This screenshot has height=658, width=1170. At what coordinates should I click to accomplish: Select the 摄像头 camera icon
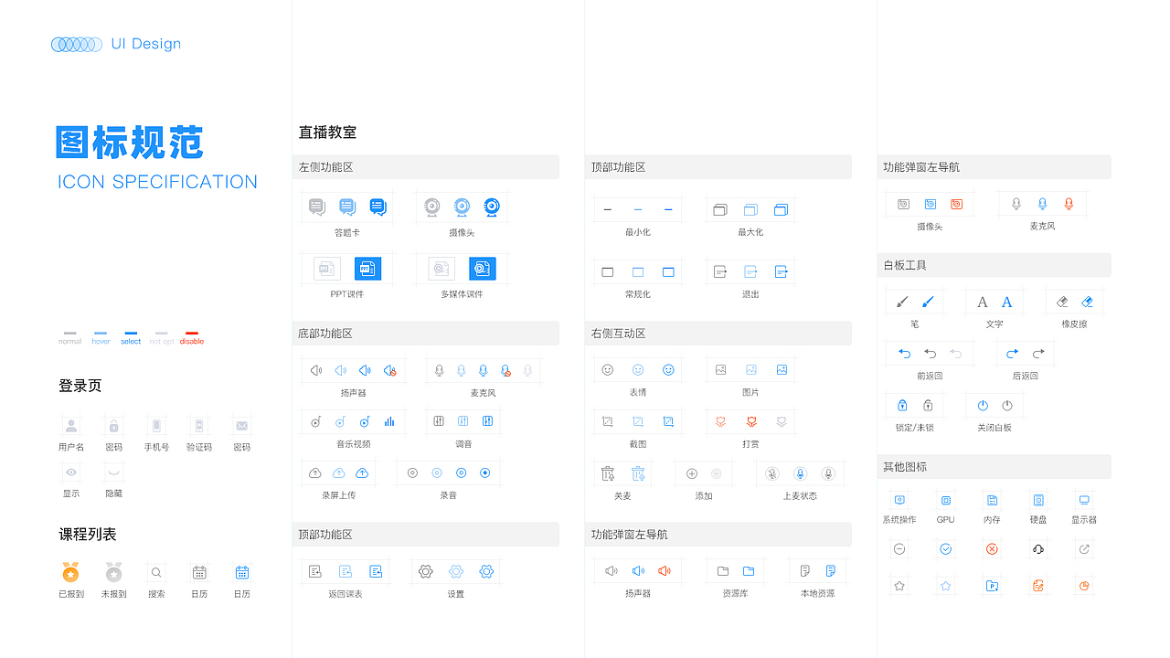tap(462, 207)
